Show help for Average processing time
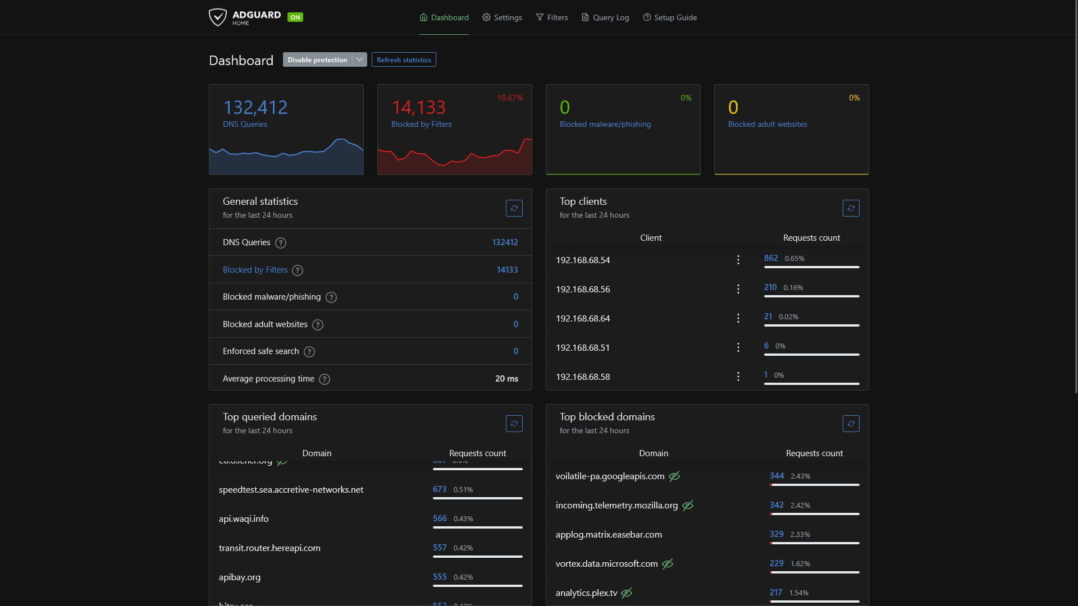This screenshot has height=606, width=1078. (x=325, y=379)
